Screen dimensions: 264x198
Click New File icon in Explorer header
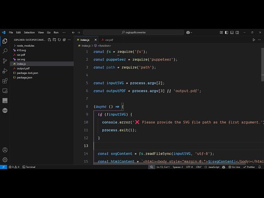tap(49, 40)
